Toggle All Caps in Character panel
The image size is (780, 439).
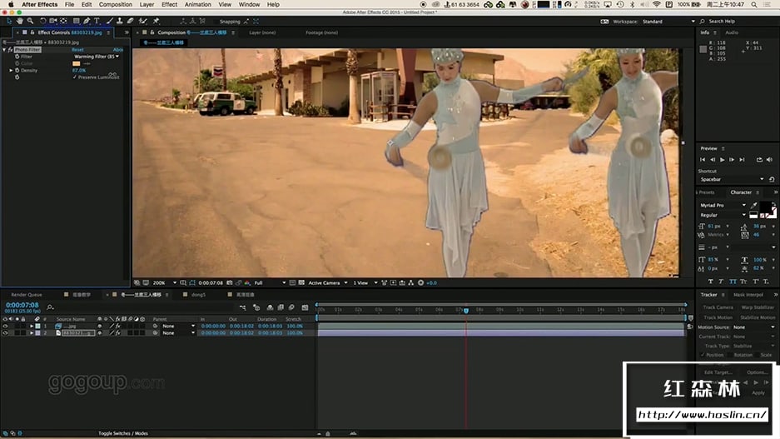[733, 282]
